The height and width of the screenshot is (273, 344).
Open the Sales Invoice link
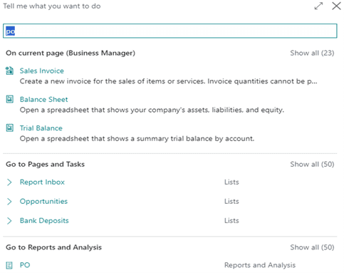click(x=42, y=71)
